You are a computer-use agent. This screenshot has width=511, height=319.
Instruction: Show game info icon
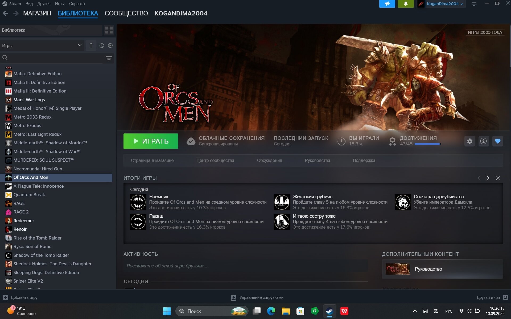point(484,141)
